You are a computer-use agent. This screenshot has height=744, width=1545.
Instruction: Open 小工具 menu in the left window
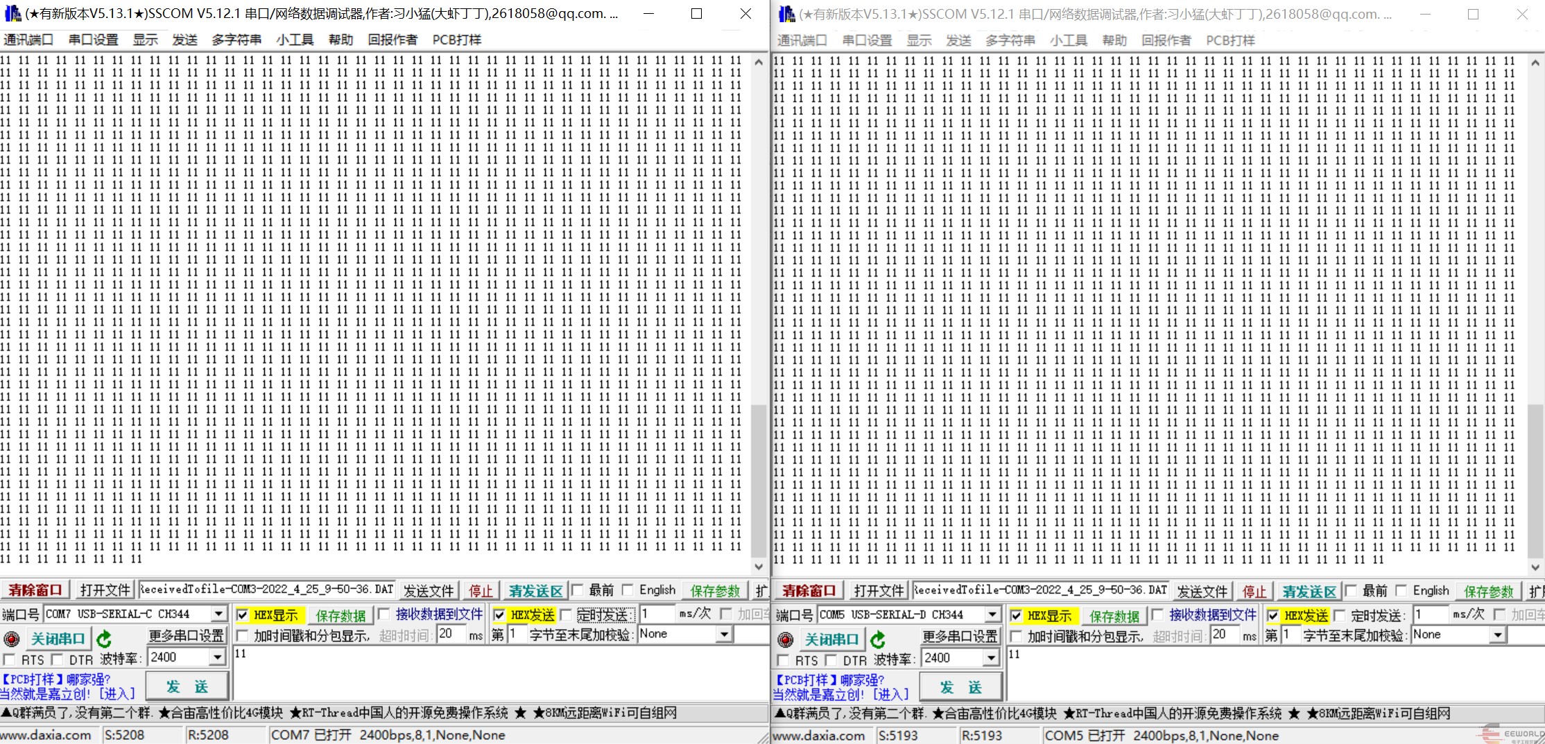295,39
